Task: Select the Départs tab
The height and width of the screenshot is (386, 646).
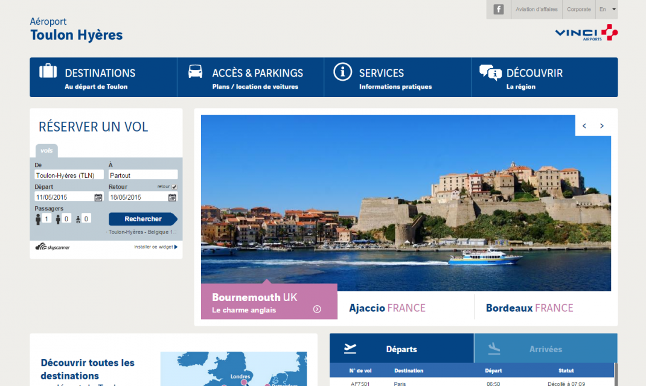Action: [401, 349]
